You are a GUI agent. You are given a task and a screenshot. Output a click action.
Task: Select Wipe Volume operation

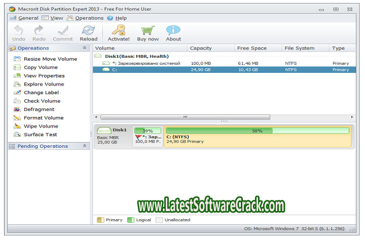pyautogui.click(x=36, y=126)
